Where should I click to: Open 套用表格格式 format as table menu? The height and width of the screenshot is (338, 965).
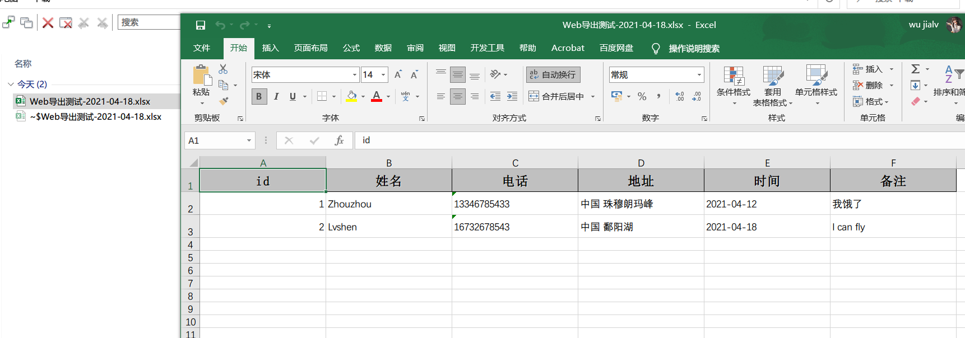click(x=773, y=85)
